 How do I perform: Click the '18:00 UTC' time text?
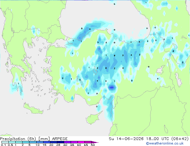(158, 139)
